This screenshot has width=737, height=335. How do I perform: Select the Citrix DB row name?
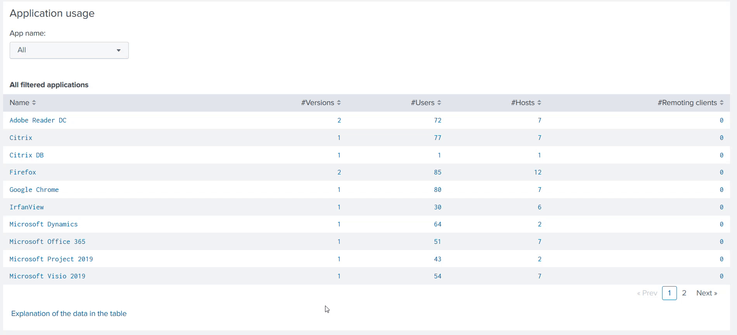point(27,155)
